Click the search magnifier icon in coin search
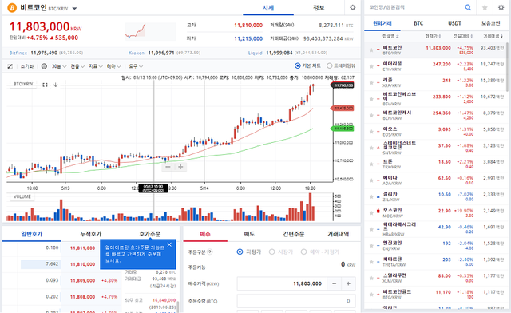 468,7
